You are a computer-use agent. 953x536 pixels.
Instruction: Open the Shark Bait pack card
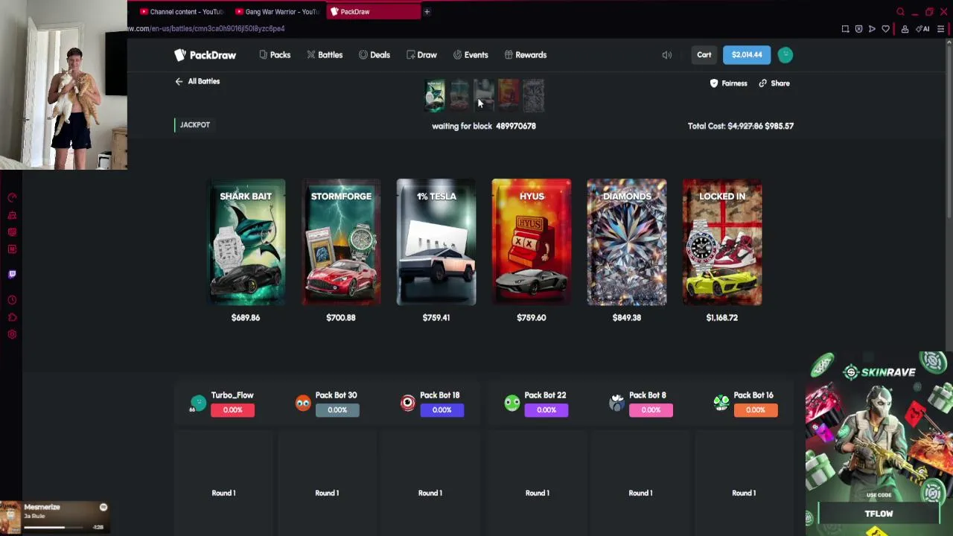tap(246, 242)
